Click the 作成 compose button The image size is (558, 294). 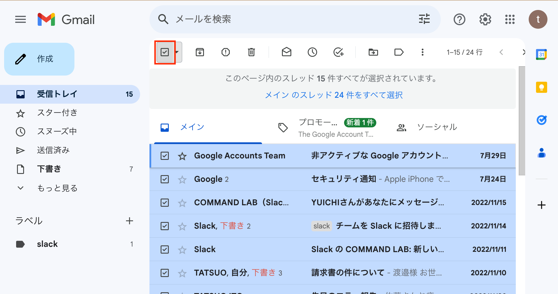(39, 59)
